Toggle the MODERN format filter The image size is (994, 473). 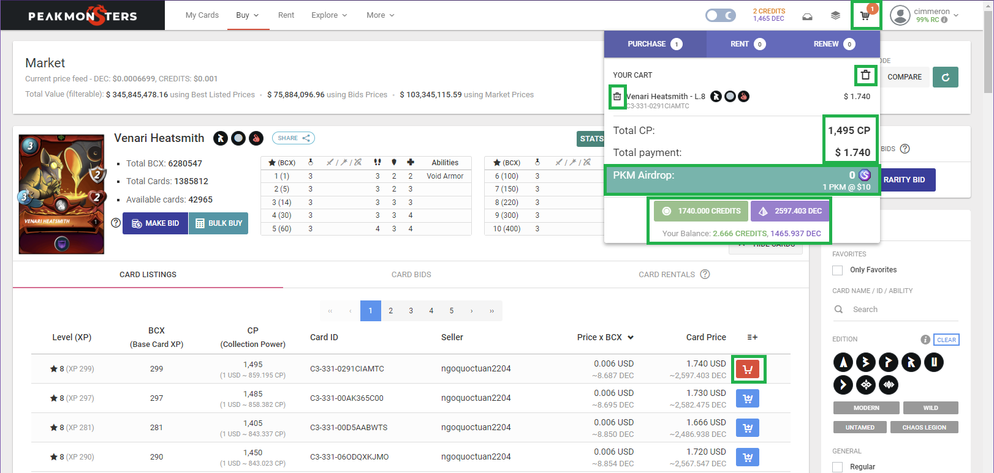867,408
